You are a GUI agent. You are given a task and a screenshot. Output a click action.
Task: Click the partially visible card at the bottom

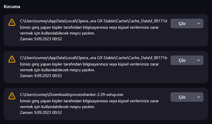click(x=106, y=123)
